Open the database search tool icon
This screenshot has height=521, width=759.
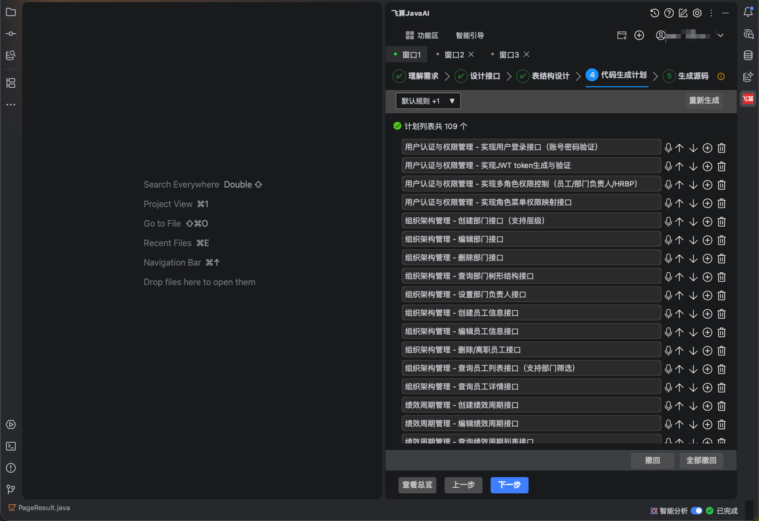click(11, 55)
